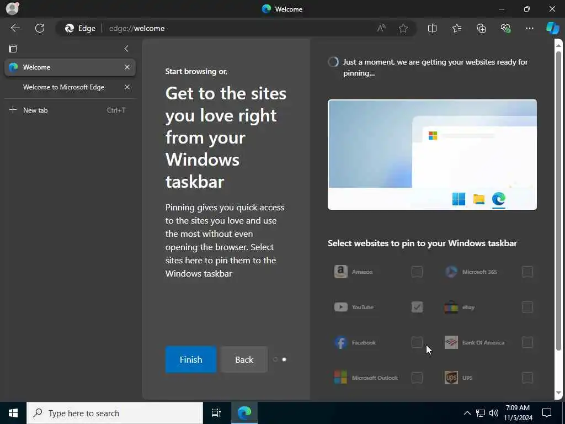Screen dimensions: 565x424
Task: Open the Windows Start menu
Action: (x=13, y=413)
